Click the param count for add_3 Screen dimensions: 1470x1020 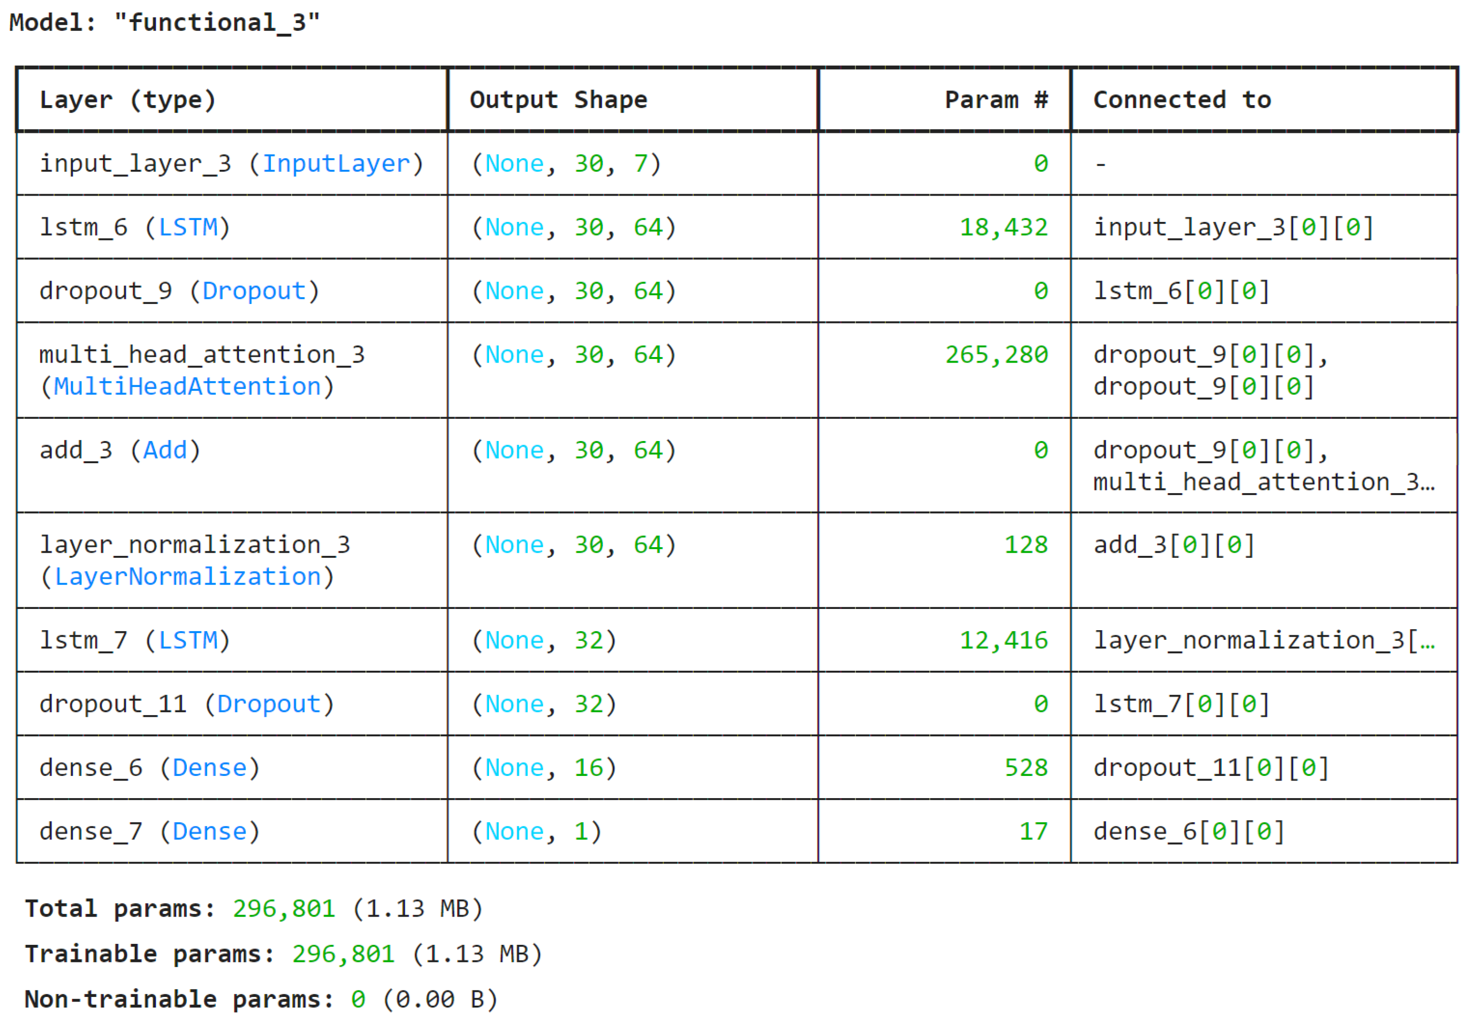pyautogui.click(x=1041, y=451)
